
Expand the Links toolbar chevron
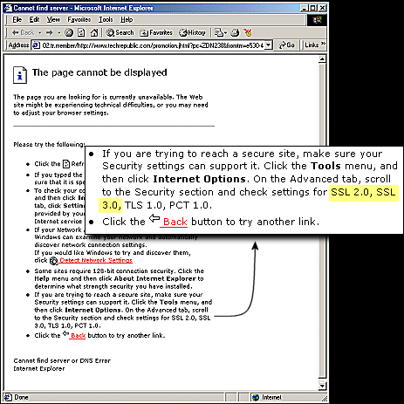click(323, 44)
